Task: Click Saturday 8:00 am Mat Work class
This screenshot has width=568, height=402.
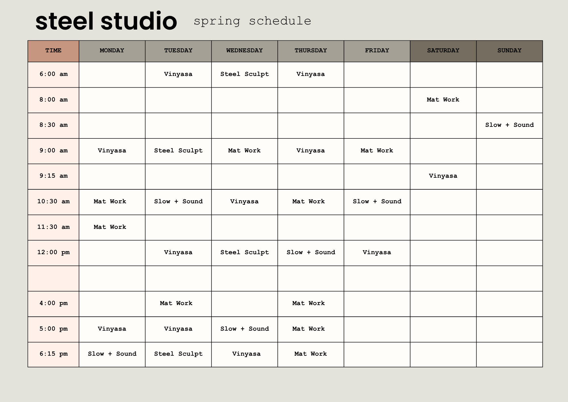Action: click(x=443, y=100)
